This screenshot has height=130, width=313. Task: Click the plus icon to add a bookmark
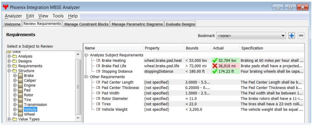tap(292, 36)
